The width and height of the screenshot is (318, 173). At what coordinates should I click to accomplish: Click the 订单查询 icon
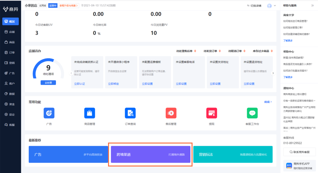[x=130, y=113]
